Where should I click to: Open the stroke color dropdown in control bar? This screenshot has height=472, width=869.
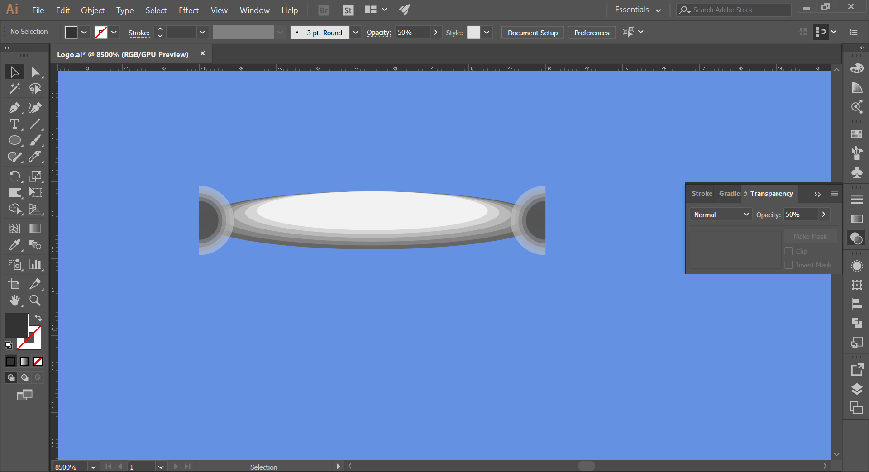pyautogui.click(x=114, y=32)
